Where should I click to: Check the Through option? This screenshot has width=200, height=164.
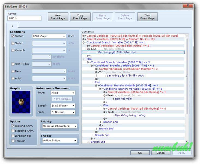(x=13, y=141)
